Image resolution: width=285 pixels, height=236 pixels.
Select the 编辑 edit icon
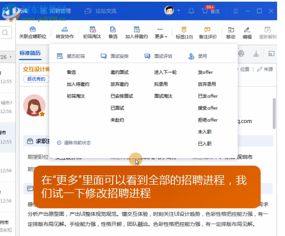(247, 33)
